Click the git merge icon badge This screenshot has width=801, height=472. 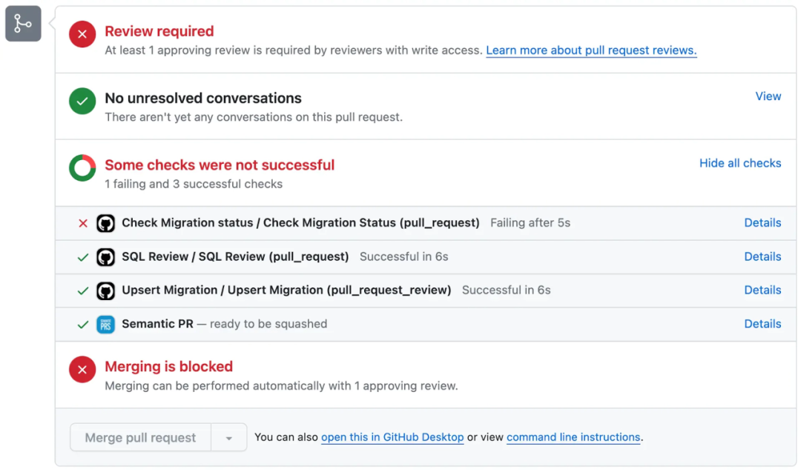click(23, 24)
